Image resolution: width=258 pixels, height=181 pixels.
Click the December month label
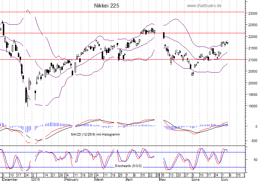coord(10,179)
